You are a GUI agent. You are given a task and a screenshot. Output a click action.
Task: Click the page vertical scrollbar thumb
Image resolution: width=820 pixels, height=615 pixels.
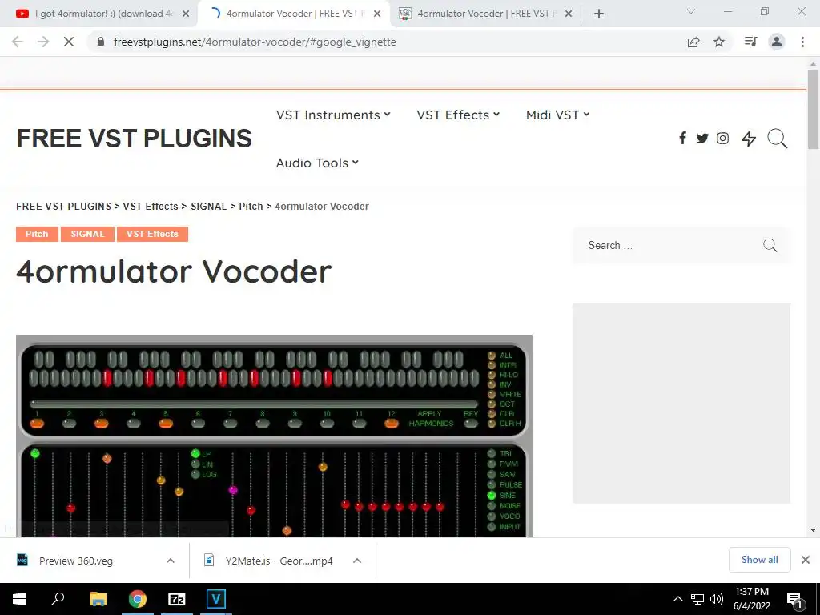[x=813, y=109]
